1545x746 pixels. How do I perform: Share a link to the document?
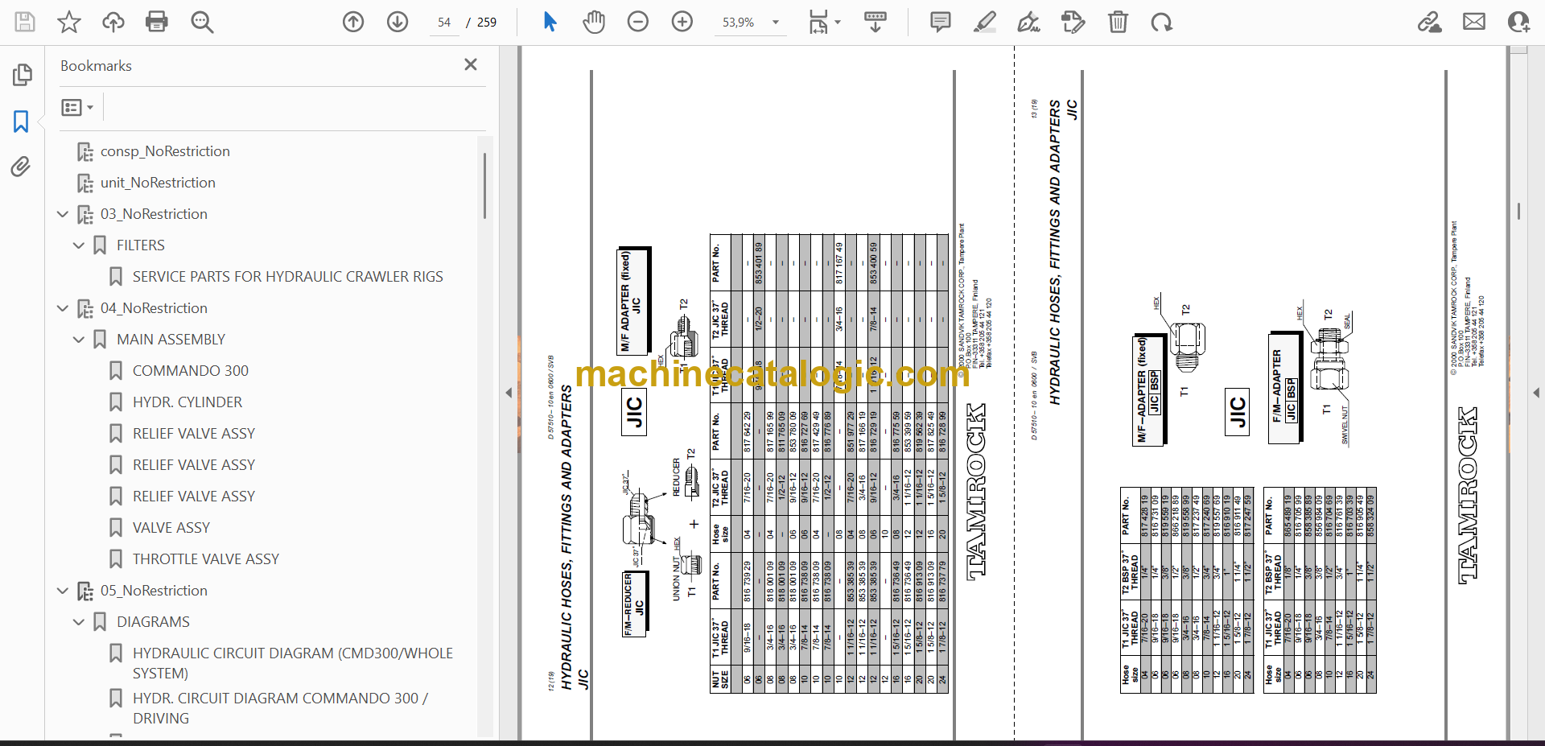coord(1430,22)
